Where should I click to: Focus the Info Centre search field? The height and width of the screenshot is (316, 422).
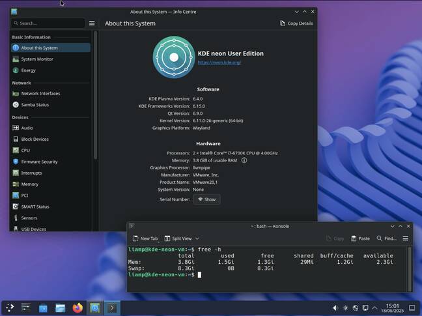click(x=48, y=23)
